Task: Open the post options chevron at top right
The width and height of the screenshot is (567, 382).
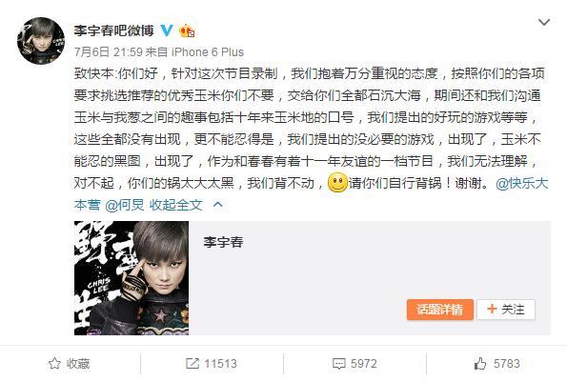Action: (x=544, y=23)
